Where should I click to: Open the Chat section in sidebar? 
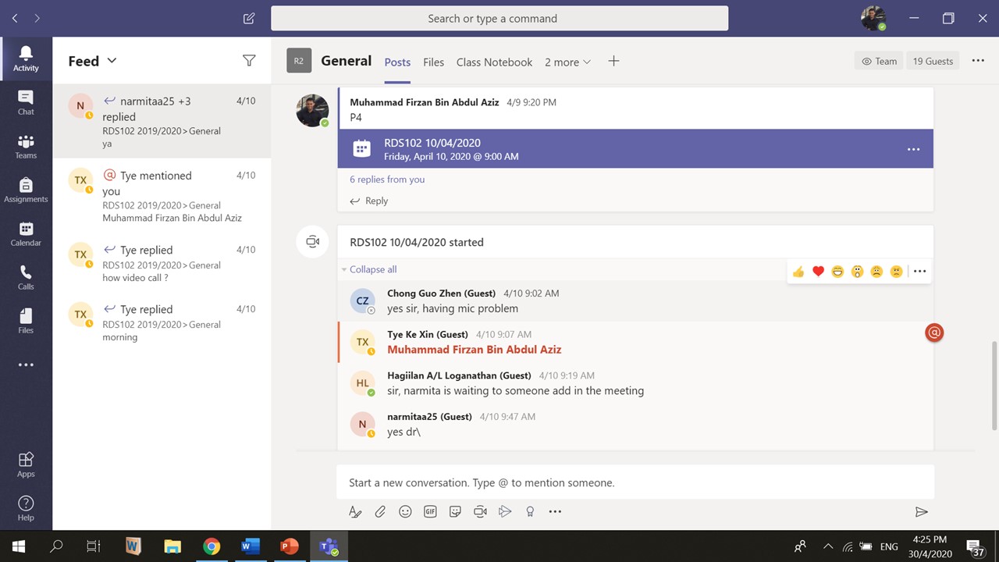(26, 102)
